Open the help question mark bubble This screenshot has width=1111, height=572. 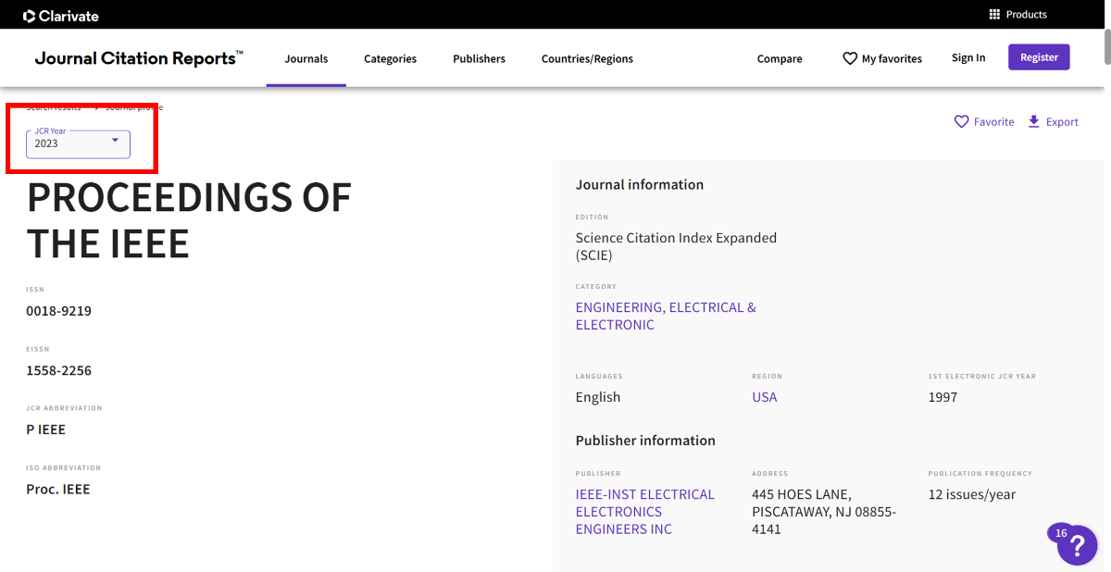click(1078, 546)
